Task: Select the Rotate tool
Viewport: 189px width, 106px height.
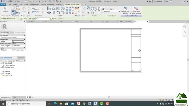Action: pyautogui.click(x=58, y=12)
